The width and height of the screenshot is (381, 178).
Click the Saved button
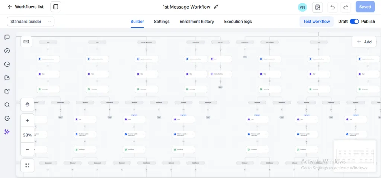pos(365,7)
